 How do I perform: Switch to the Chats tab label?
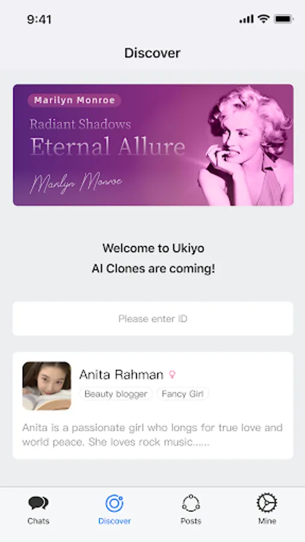[39, 521]
